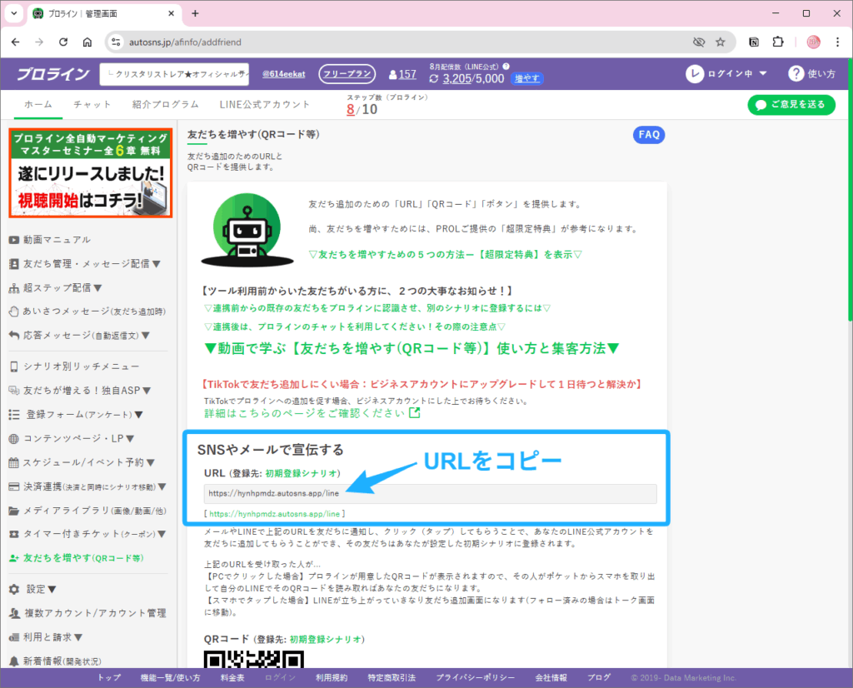
Task: Click the ご意見を送る button
Action: tap(791, 104)
